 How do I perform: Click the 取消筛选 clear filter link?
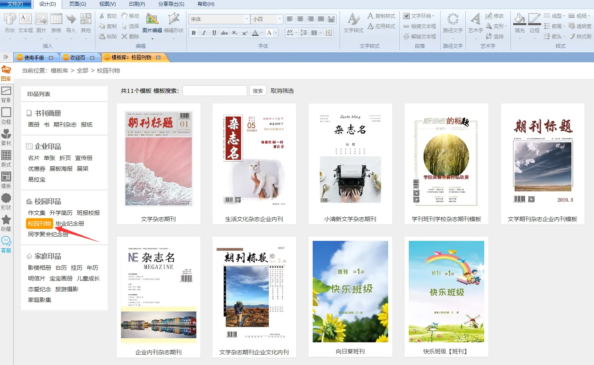click(x=282, y=91)
